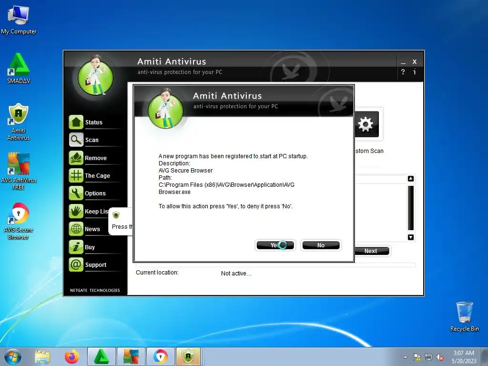Go to Status in the sidebar
The width and height of the screenshot is (488, 366).
tap(94, 122)
